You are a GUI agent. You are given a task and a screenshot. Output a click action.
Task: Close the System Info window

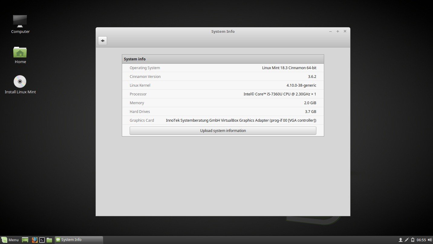coord(345,31)
